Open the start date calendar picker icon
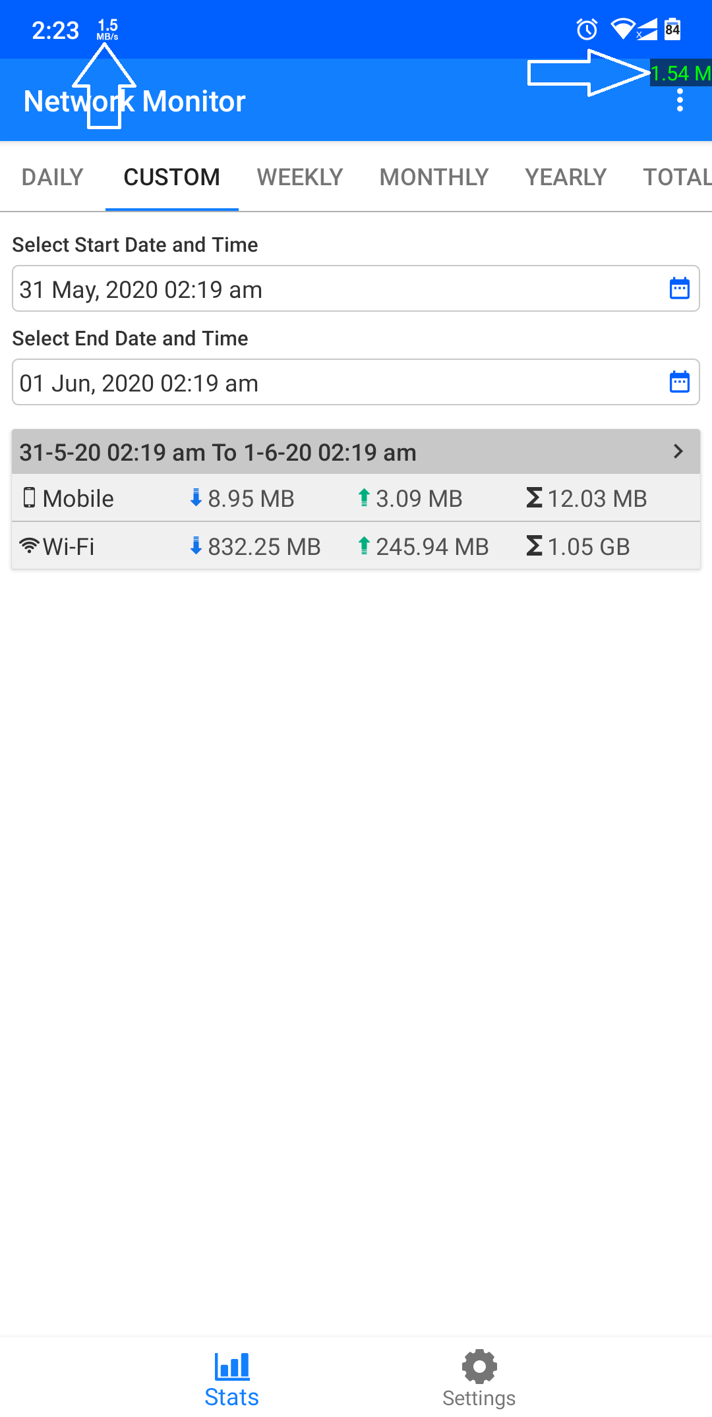The image size is (712, 1417). [x=679, y=289]
